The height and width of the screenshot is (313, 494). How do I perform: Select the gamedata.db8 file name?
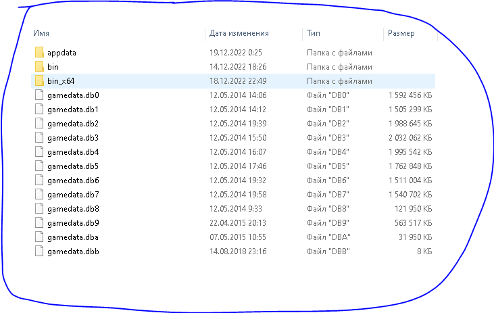[73, 209]
